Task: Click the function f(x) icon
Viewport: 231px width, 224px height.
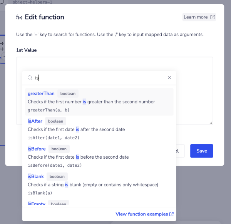Action: pyautogui.click(x=19, y=17)
